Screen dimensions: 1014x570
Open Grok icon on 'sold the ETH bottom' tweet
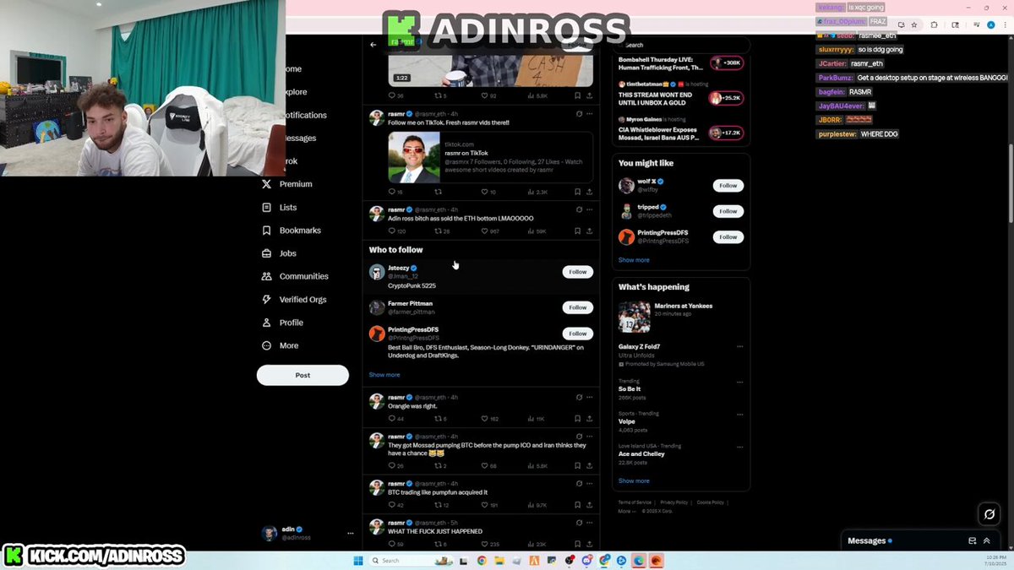(x=579, y=209)
